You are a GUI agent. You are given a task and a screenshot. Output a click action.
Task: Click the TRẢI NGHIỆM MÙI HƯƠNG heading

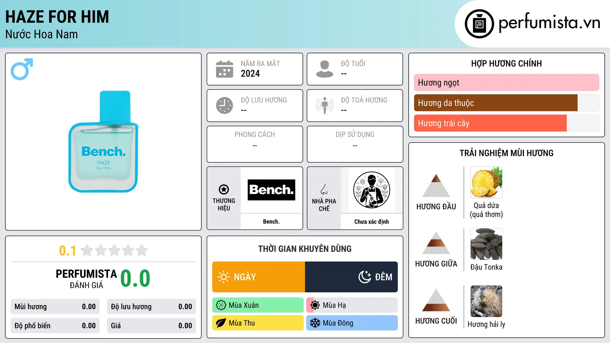pyautogui.click(x=507, y=153)
